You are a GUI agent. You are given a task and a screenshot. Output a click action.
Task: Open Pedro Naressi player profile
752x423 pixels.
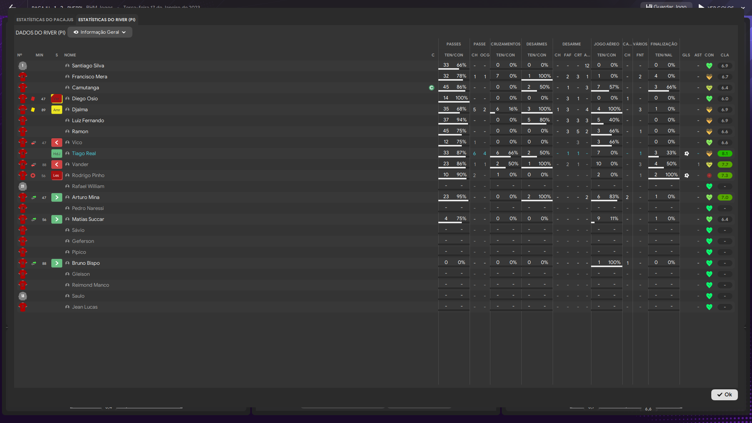coord(88,208)
